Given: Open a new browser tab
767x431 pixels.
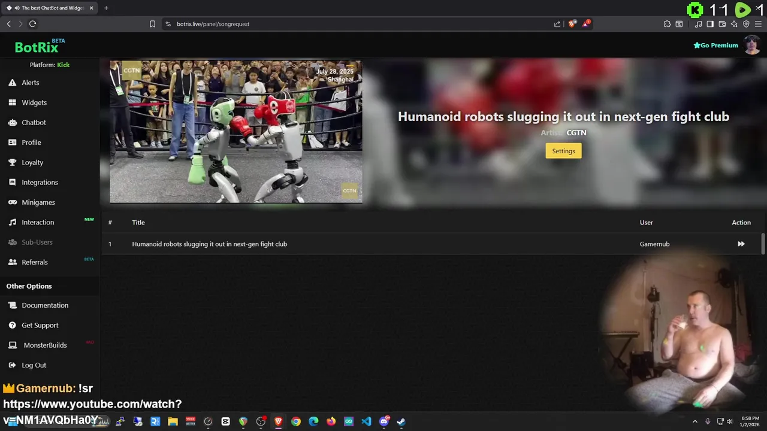Looking at the screenshot, I should click(x=106, y=8).
